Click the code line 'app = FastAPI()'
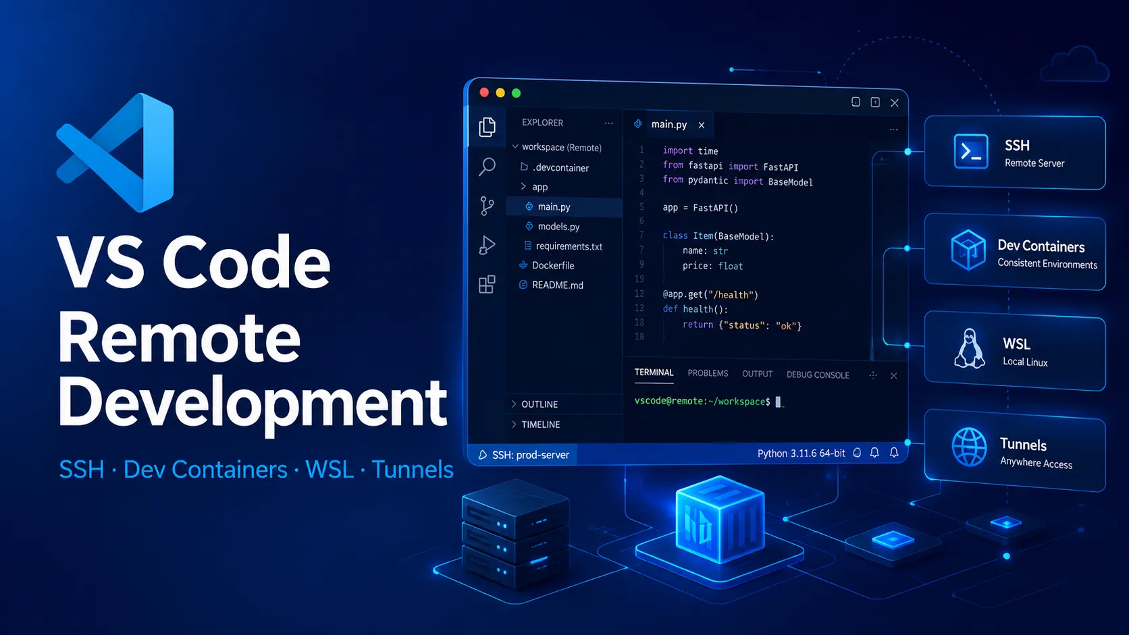Image resolution: width=1129 pixels, height=635 pixels. pyautogui.click(x=700, y=208)
